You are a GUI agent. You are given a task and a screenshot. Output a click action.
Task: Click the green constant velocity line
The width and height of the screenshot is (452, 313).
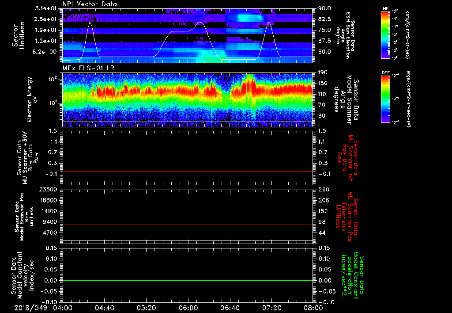188,281
